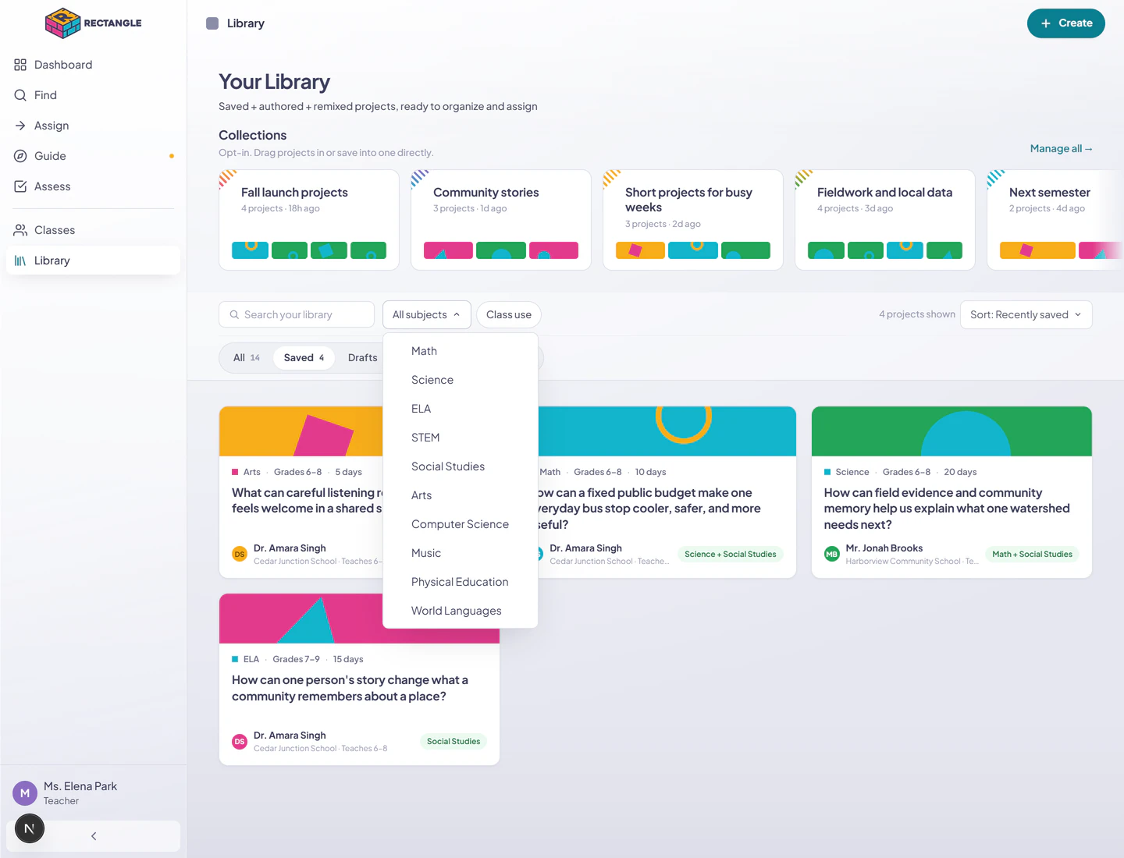Choose Physical Education from list
This screenshot has height=858, width=1124.
pos(461,582)
